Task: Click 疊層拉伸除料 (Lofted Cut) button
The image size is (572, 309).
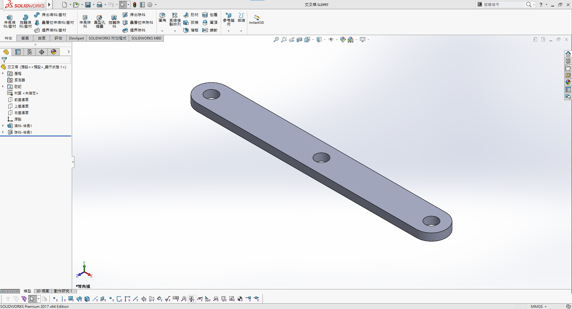Action: 138,23
